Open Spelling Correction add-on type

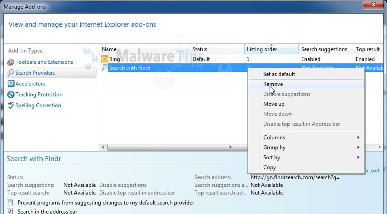[x=38, y=105]
